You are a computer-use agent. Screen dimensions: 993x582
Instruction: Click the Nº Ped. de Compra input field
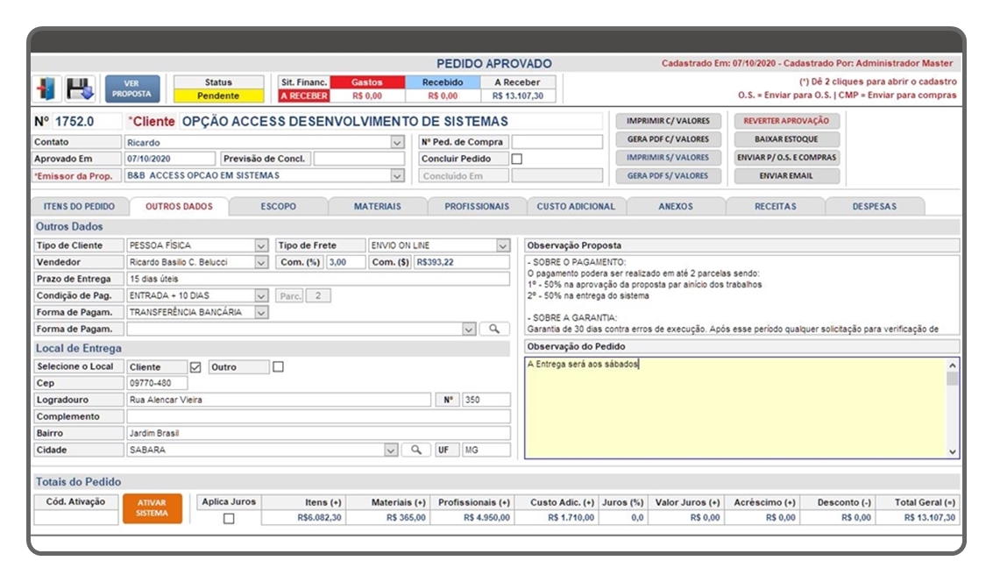pyautogui.click(x=557, y=143)
